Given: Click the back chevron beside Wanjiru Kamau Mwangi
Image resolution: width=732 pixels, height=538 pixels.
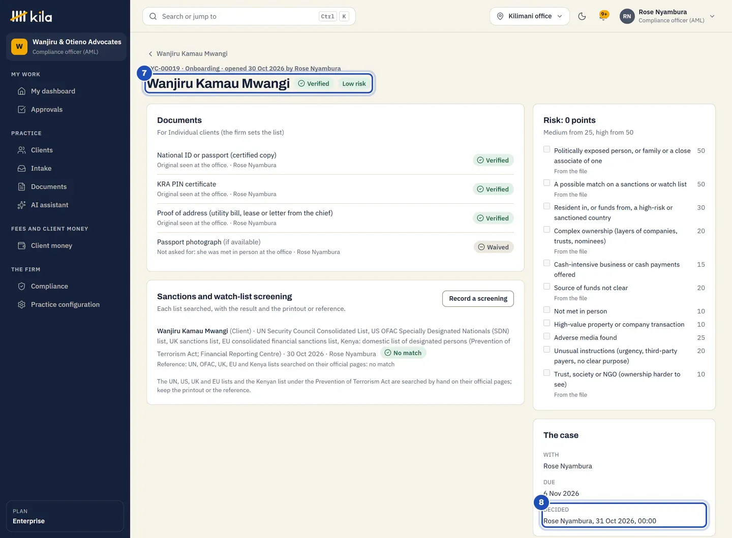Looking at the screenshot, I should click(150, 54).
